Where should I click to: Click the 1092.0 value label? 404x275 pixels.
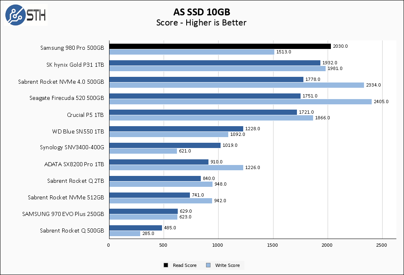(238, 134)
